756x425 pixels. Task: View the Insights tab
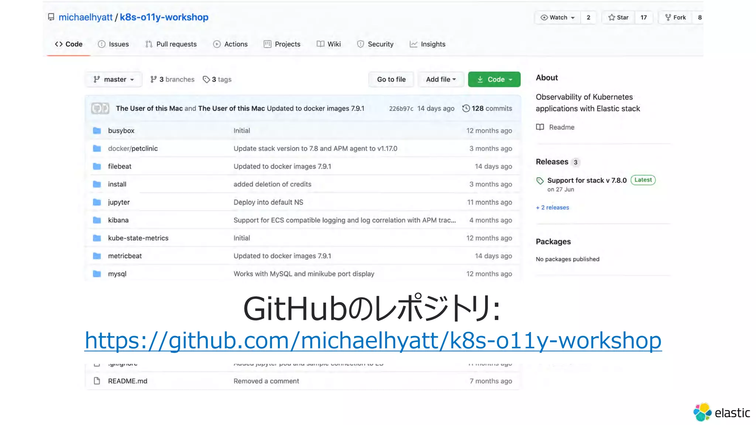click(x=427, y=44)
